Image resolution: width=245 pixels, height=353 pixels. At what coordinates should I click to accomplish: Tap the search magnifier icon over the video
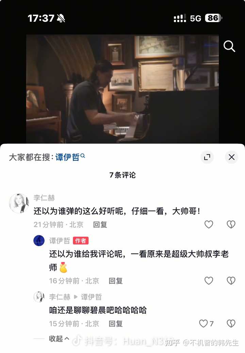pyautogui.click(x=229, y=46)
